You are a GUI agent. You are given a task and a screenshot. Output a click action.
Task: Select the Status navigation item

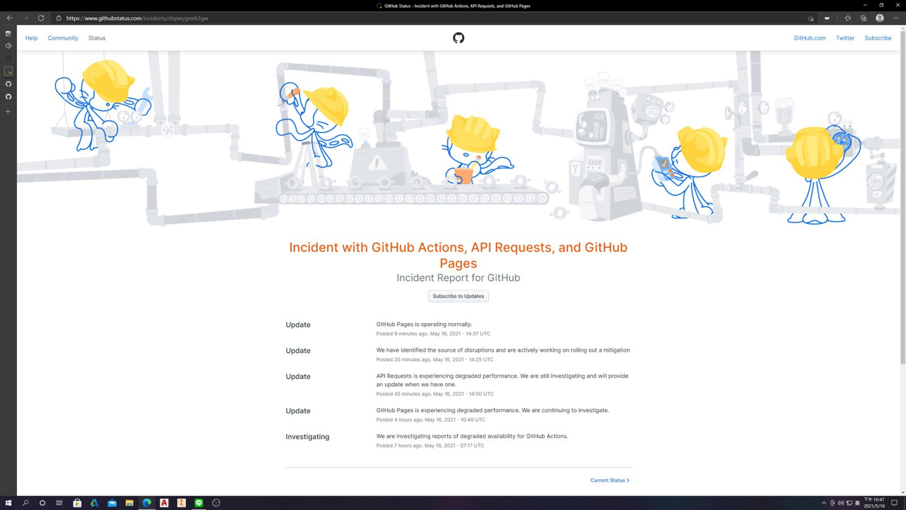coord(97,38)
